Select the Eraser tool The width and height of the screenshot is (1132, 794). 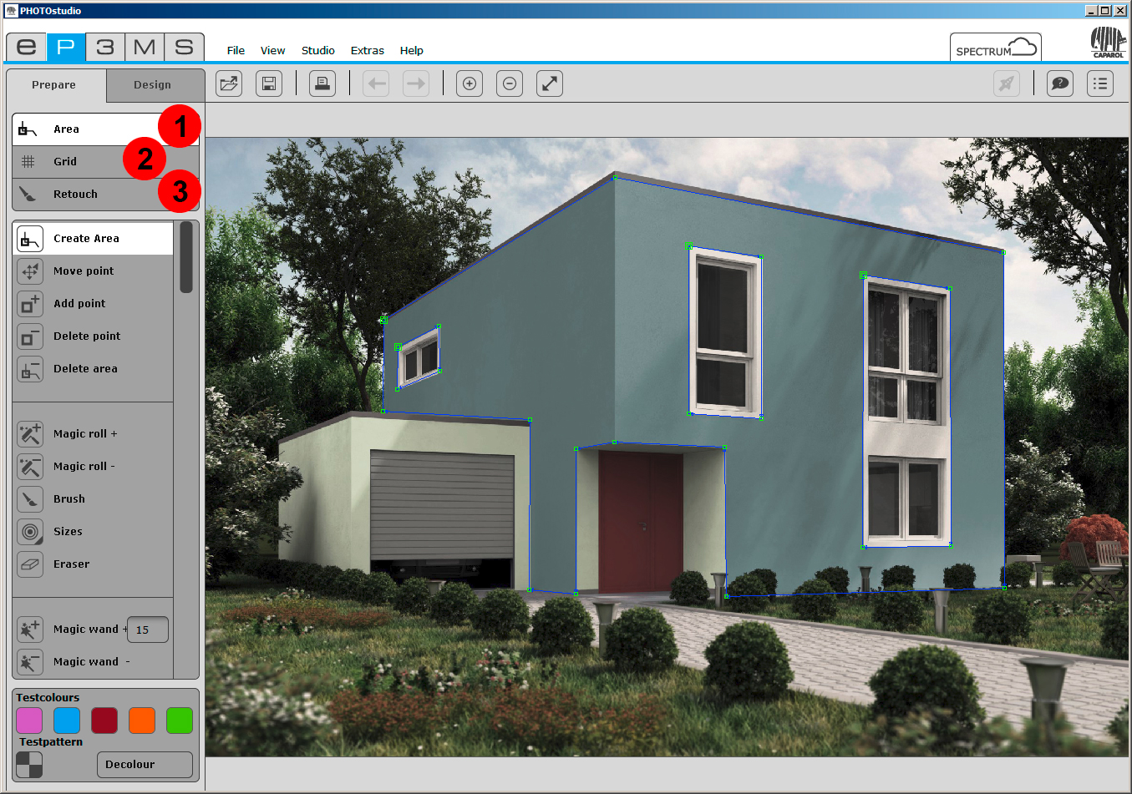click(x=93, y=564)
